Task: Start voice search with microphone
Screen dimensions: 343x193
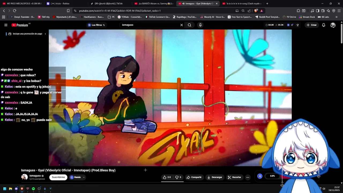Action: click(x=200, y=25)
